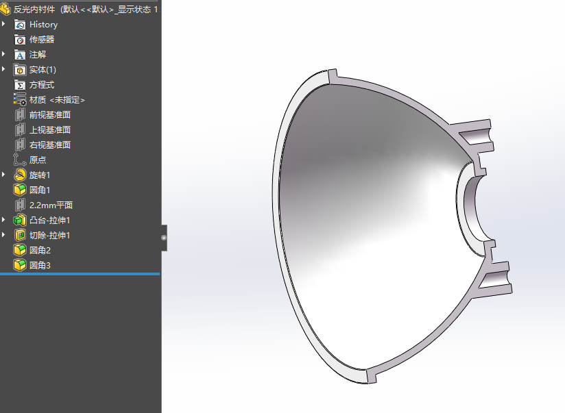
Task: Click the 圆角3 fillet feature icon
Action: click(x=20, y=265)
